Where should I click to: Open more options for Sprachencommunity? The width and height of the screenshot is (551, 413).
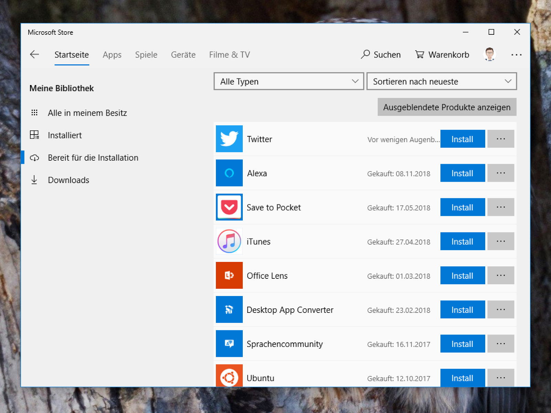501,343
